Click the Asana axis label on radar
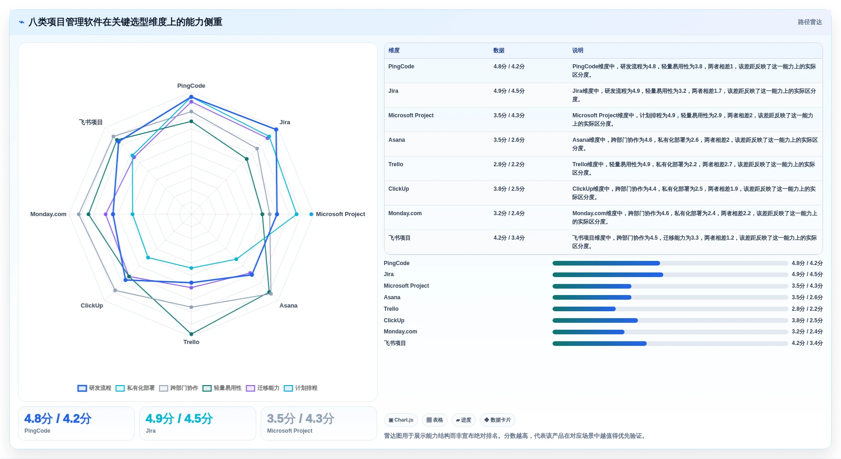The width and height of the screenshot is (841, 459). click(288, 306)
